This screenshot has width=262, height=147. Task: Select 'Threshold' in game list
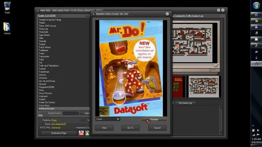point(43,32)
